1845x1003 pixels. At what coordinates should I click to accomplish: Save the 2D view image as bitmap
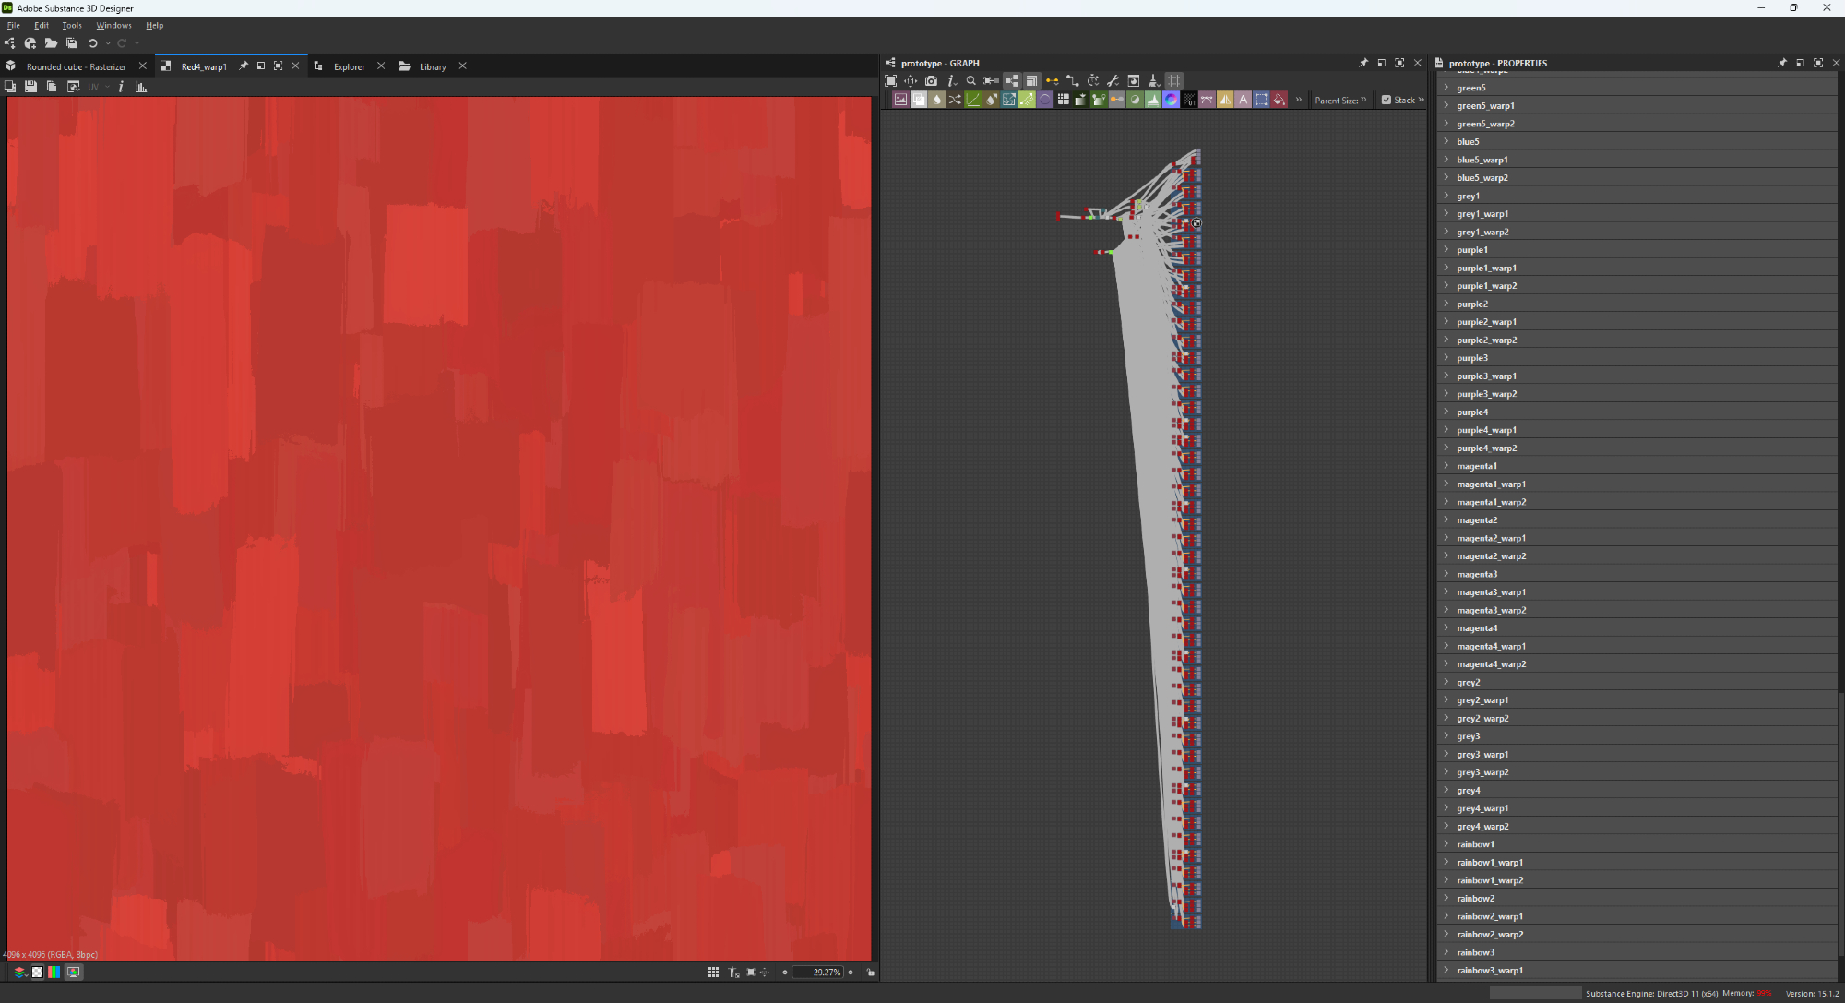30,87
